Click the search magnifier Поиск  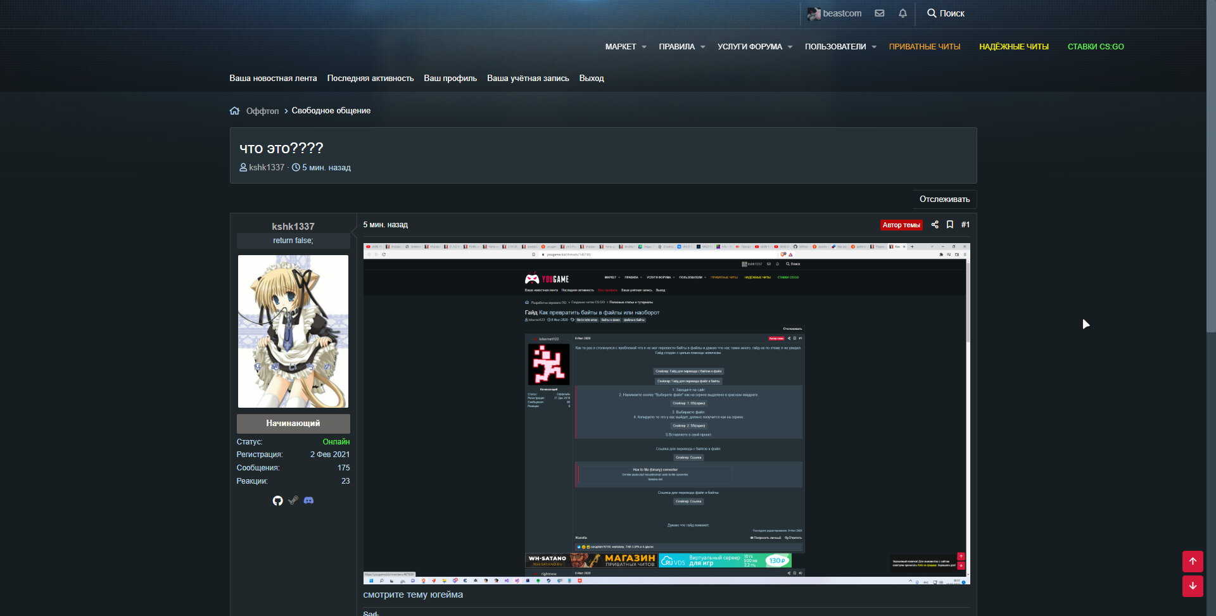click(946, 13)
